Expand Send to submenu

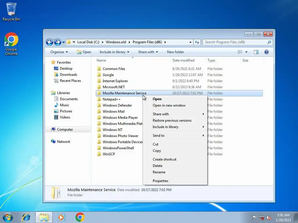click(175, 135)
